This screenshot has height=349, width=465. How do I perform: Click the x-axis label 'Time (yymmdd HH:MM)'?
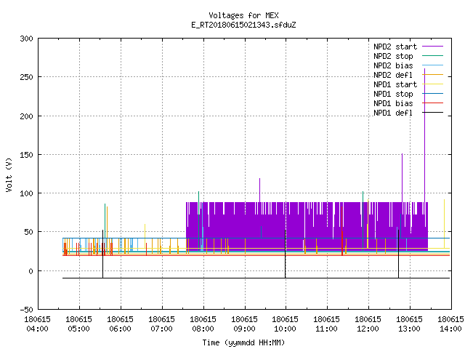(243, 342)
